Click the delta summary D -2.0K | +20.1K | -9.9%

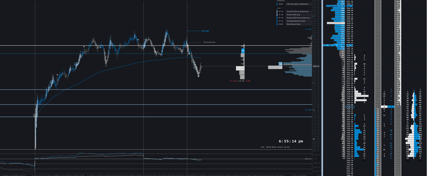point(240,81)
